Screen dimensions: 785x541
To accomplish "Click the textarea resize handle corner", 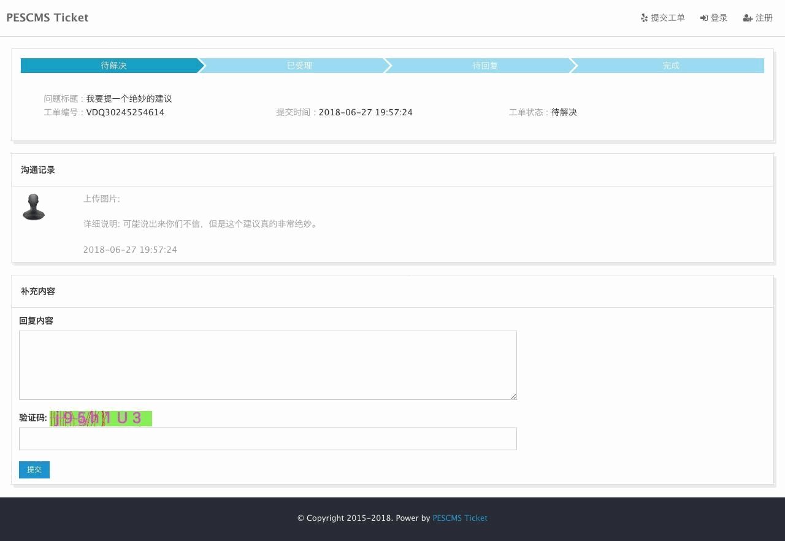I will coord(513,396).
